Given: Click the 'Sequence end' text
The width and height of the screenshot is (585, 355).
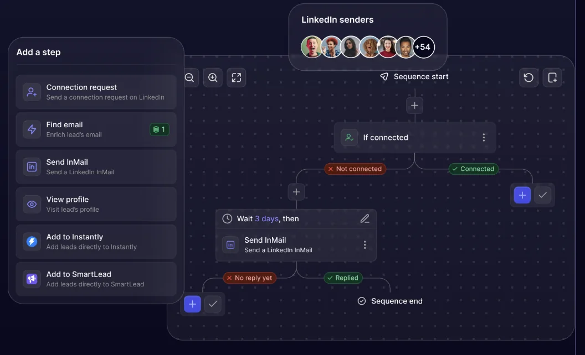Looking at the screenshot, I should click(x=397, y=301).
